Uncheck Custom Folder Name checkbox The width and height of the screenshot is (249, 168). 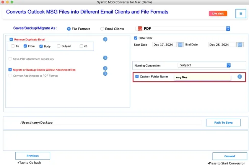137,76
